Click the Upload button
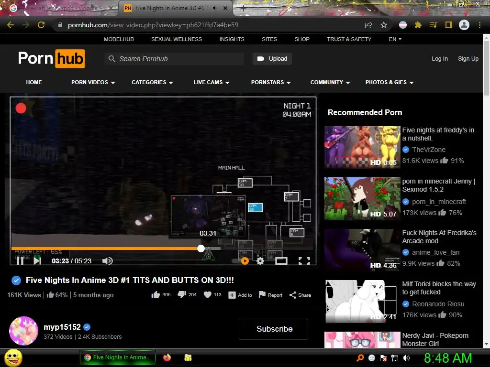 [272, 59]
